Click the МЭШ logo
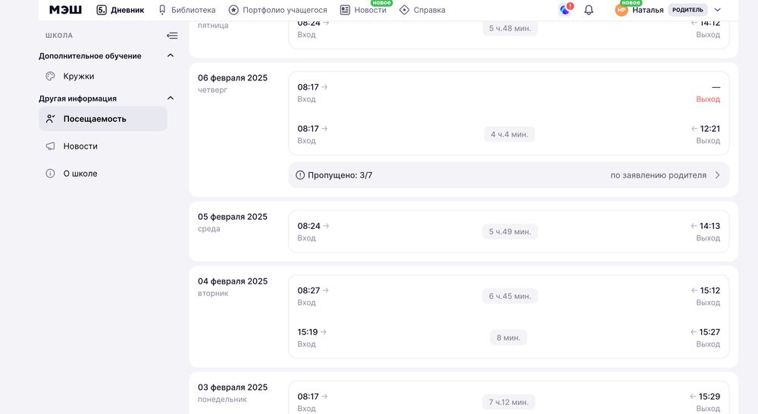 pos(65,10)
